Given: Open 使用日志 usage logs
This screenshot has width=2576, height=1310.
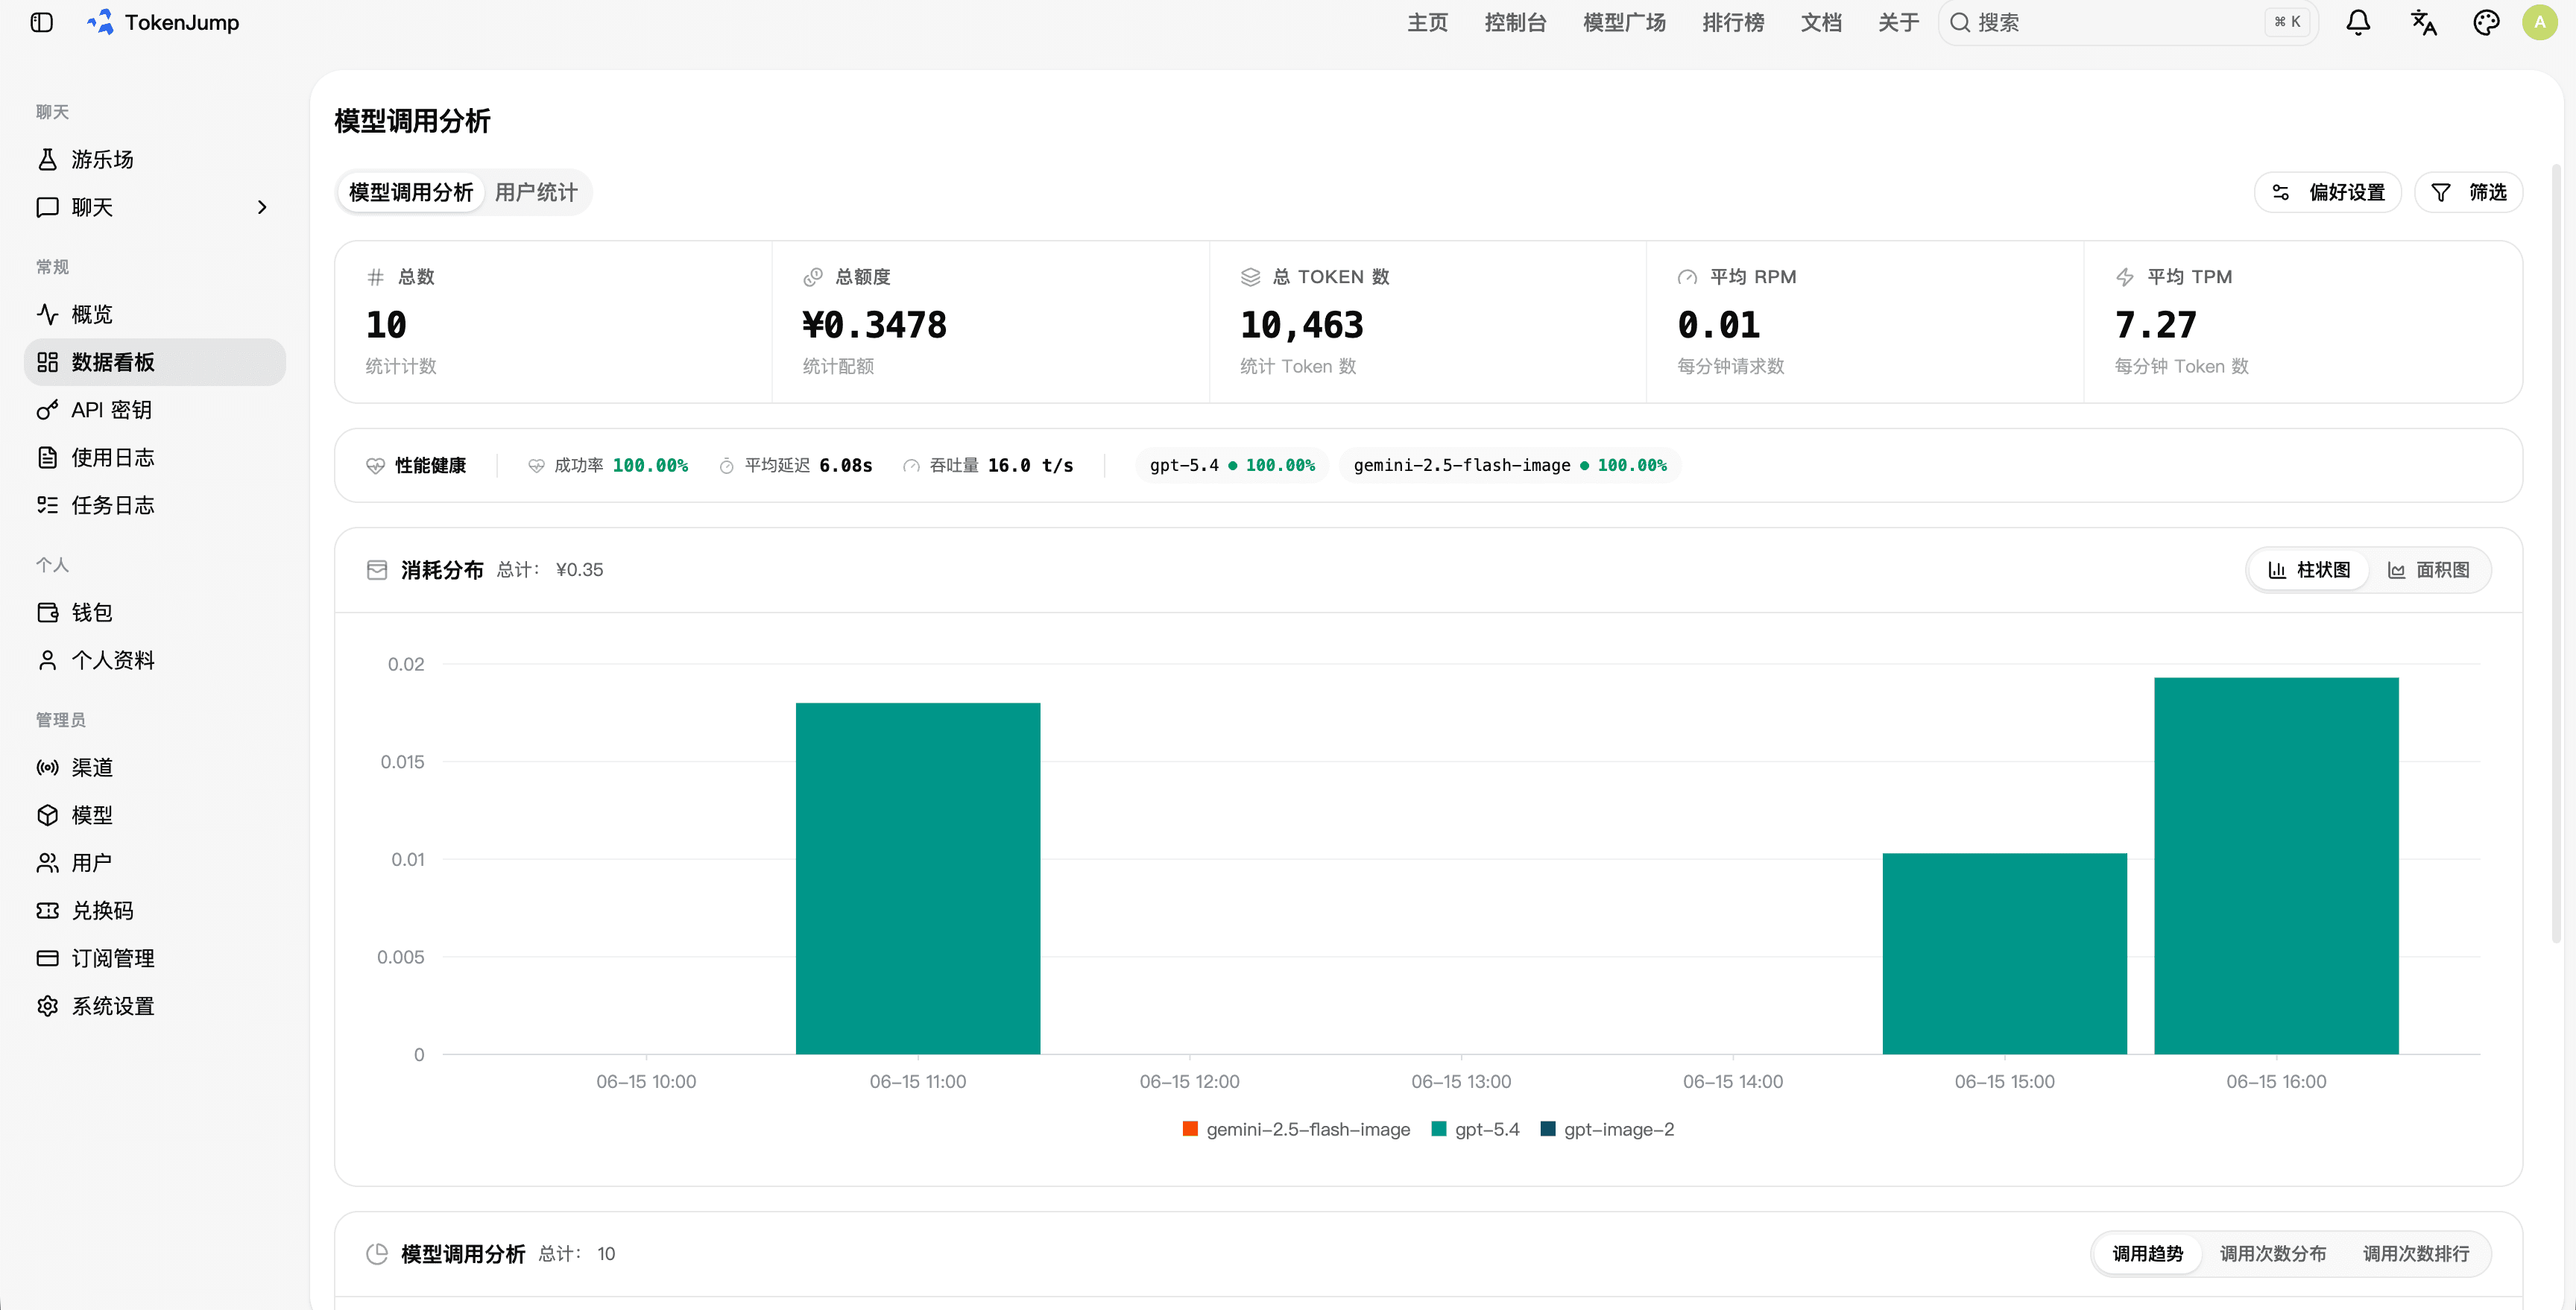Looking at the screenshot, I should pos(155,458).
